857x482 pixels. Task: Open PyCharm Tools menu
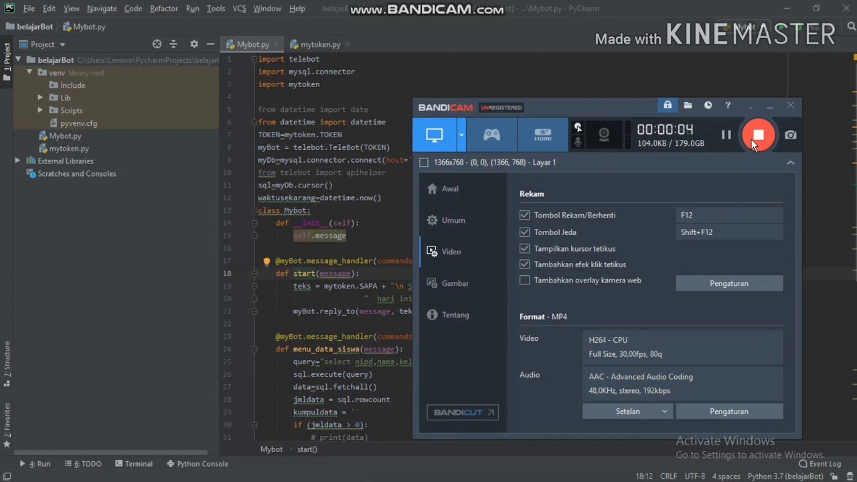[216, 9]
